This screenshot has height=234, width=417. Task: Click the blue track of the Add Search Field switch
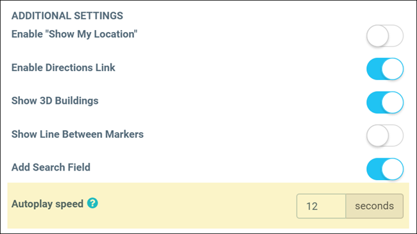pyautogui.click(x=374, y=169)
